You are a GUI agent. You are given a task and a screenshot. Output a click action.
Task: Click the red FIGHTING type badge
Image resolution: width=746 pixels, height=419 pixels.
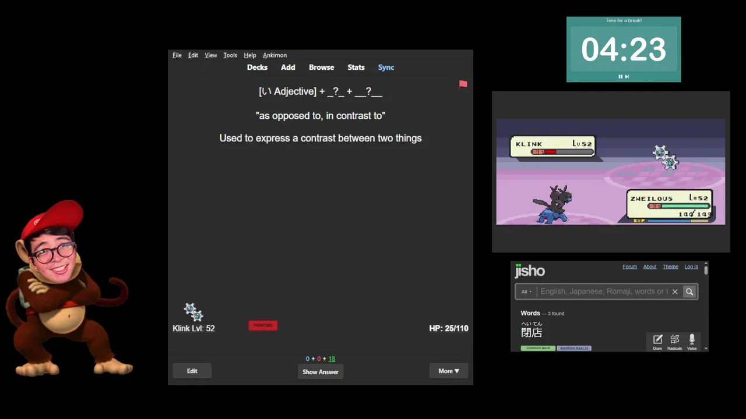tap(263, 325)
